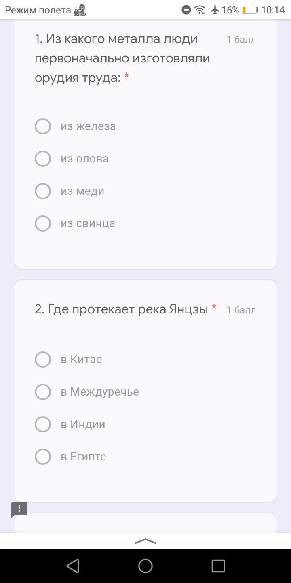The height and width of the screenshot is (583, 291).
Task: Tap the Wi-Fi status icon
Action: tap(200, 10)
